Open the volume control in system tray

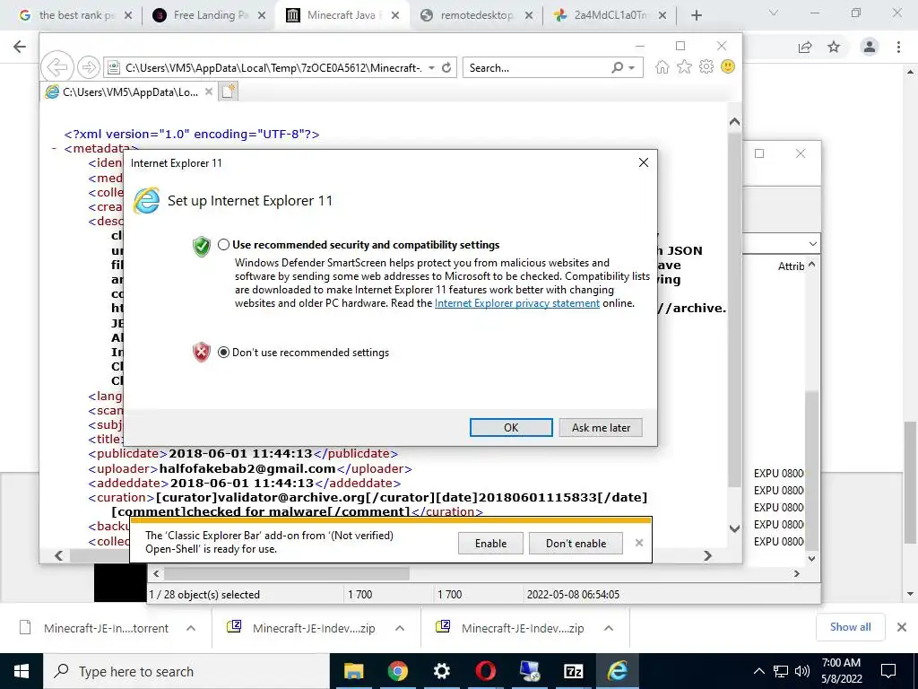coord(802,671)
